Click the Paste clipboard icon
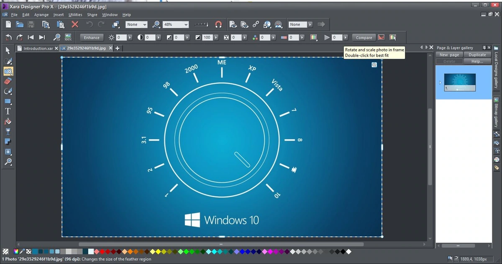 [x=61, y=25]
